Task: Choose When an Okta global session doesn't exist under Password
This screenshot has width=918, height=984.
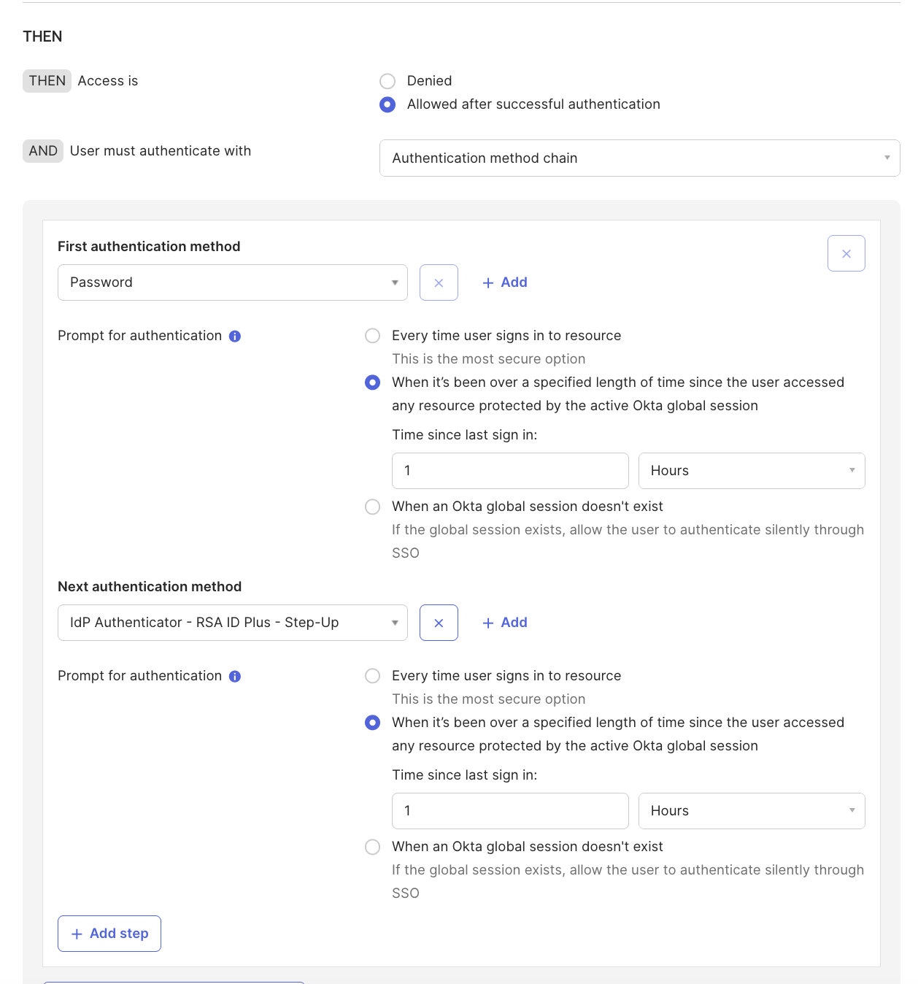Action: 372,507
